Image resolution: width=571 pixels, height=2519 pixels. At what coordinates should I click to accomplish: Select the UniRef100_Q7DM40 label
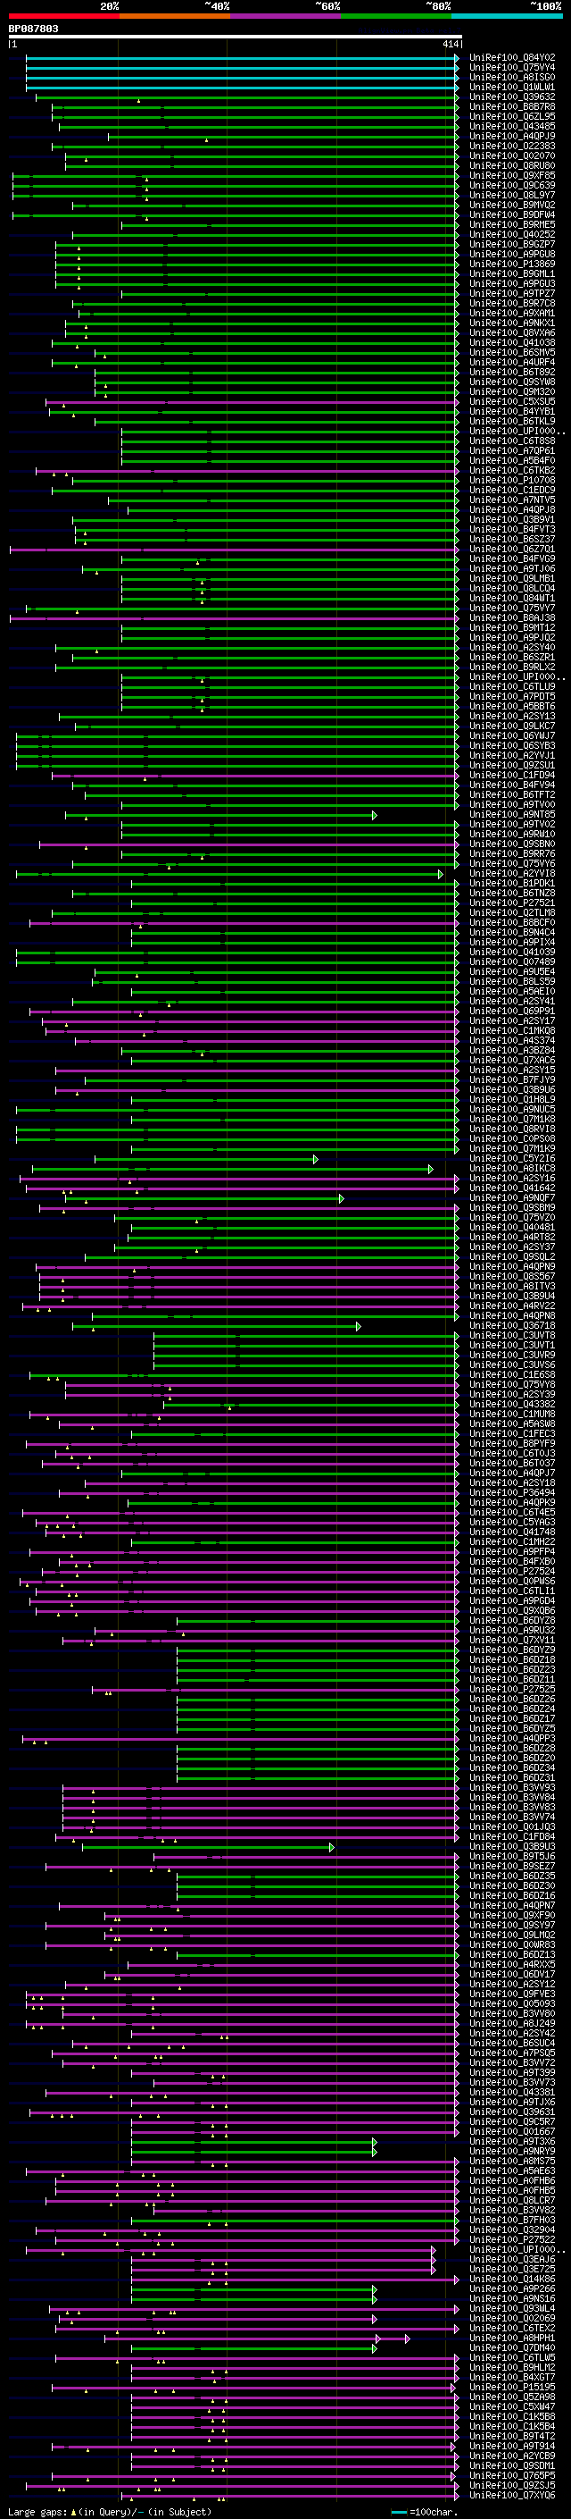click(511, 2347)
